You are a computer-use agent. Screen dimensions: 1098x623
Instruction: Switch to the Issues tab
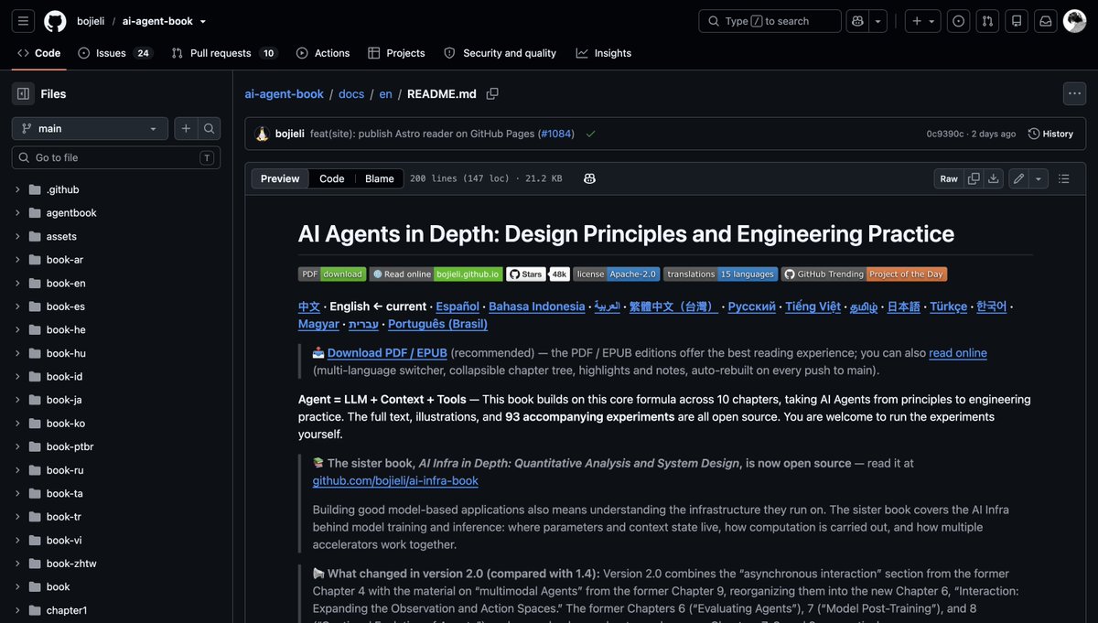(x=114, y=53)
